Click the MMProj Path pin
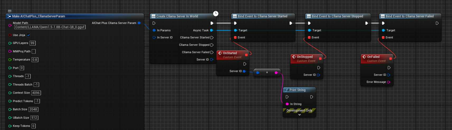This screenshot has width=452, height=130. [x=10, y=51]
